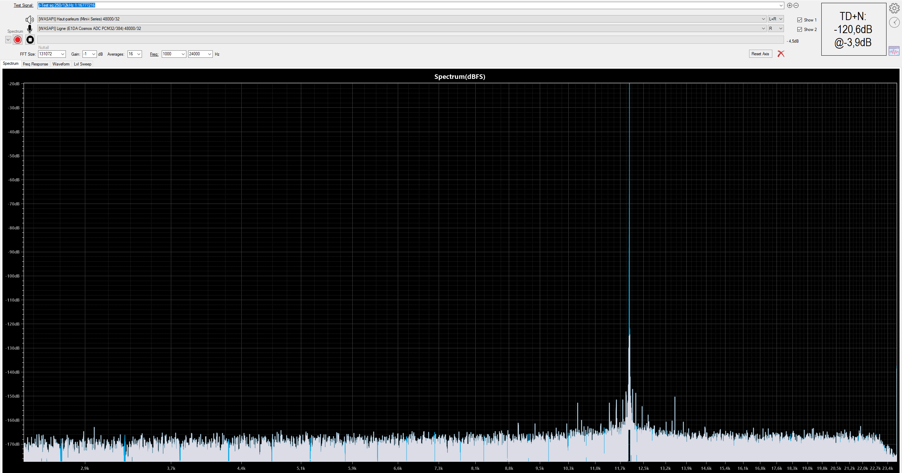Start recording with the red record button
Screen dimensions: 902x473
(18, 40)
